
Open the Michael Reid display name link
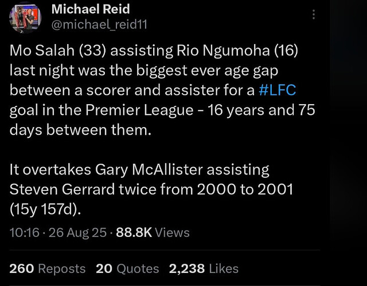pyautogui.click(x=91, y=9)
